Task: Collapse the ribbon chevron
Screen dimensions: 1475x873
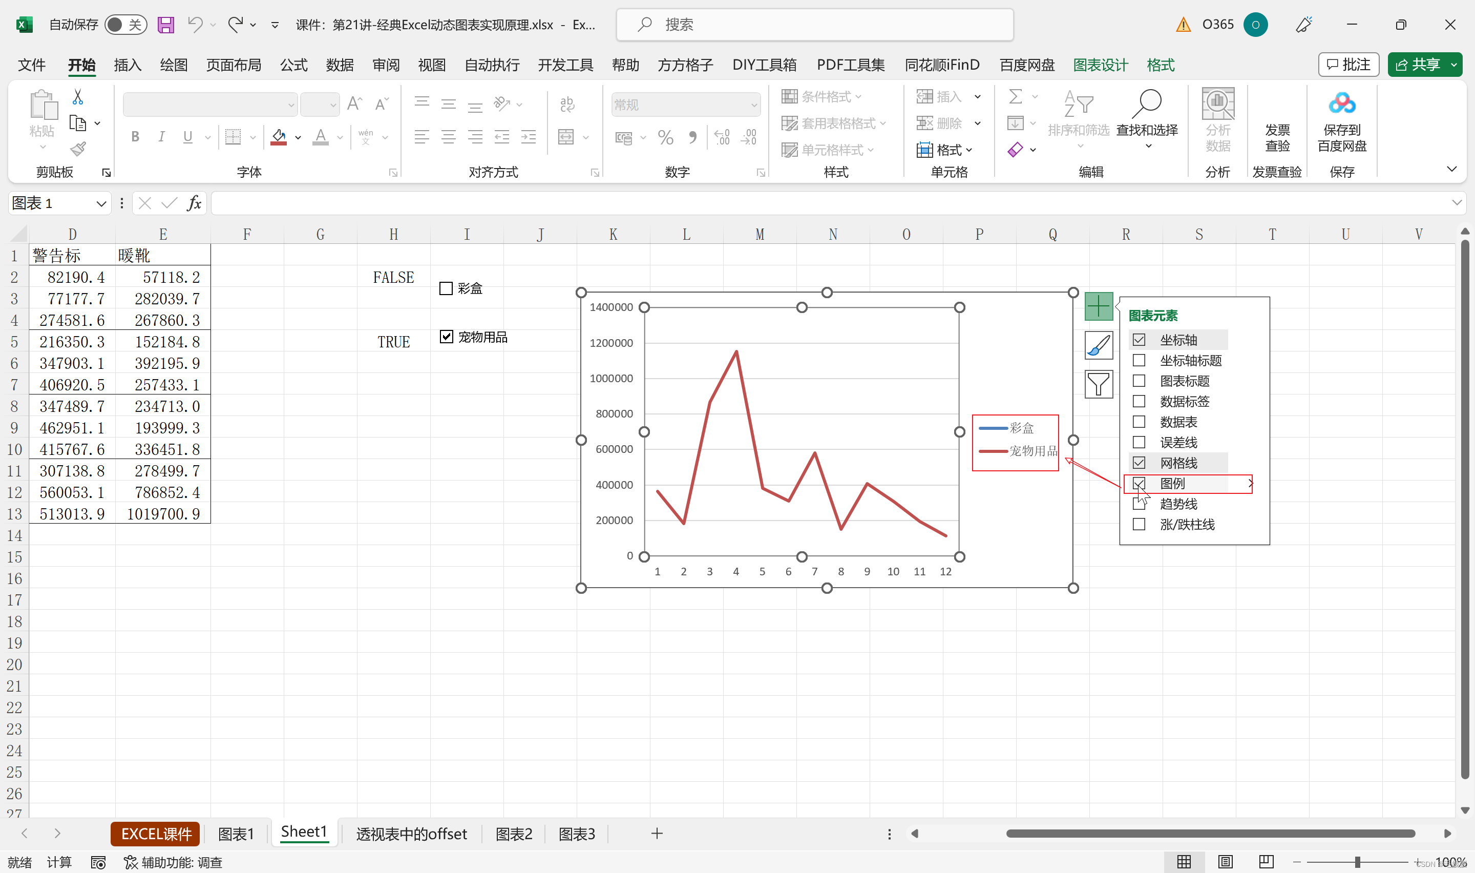Action: click(1451, 170)
